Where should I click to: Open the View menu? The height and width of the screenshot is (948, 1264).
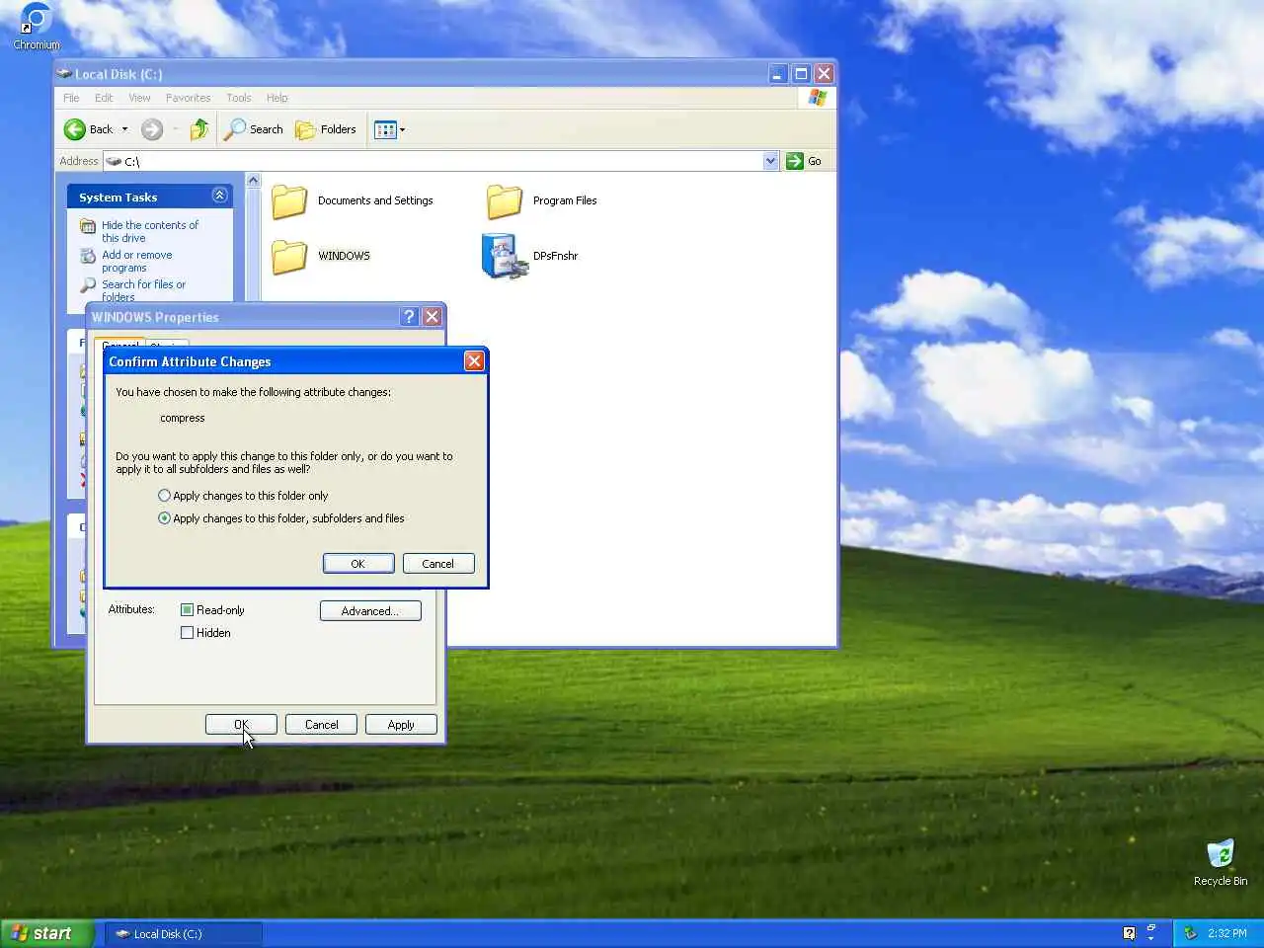(x=140, y=98)
